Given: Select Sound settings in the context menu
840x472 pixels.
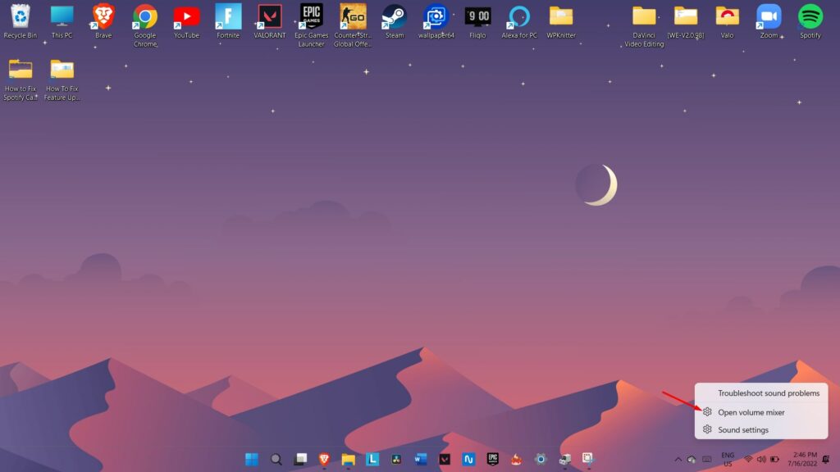Looking at the screenshot, I should pyautogui.click(x=743, y=429).
